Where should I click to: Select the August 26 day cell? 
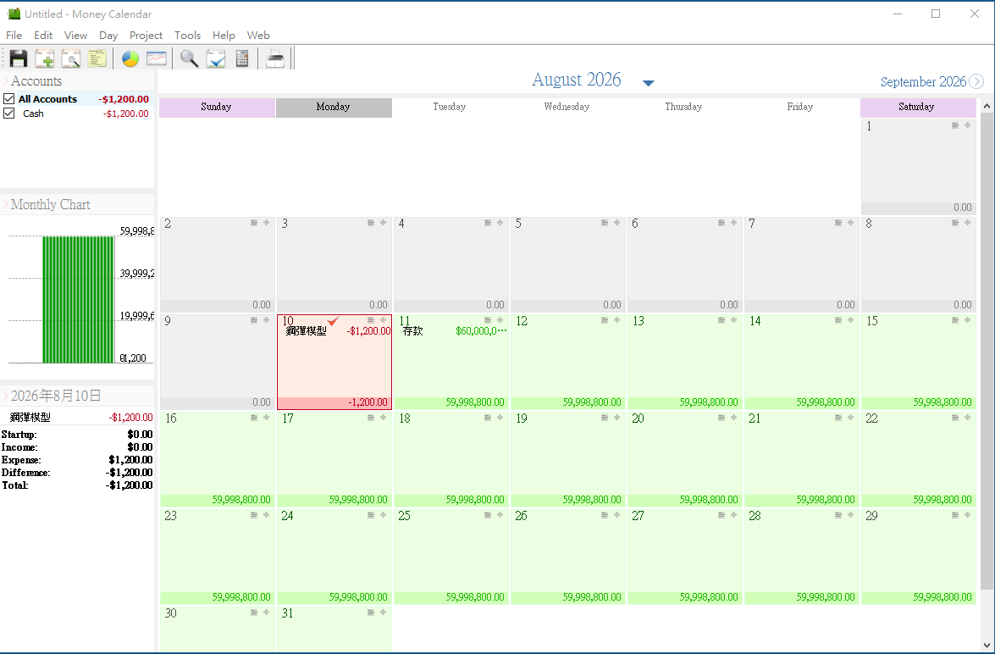click(x=567, y=557)
